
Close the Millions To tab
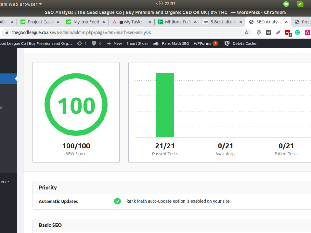click(195, 22)
